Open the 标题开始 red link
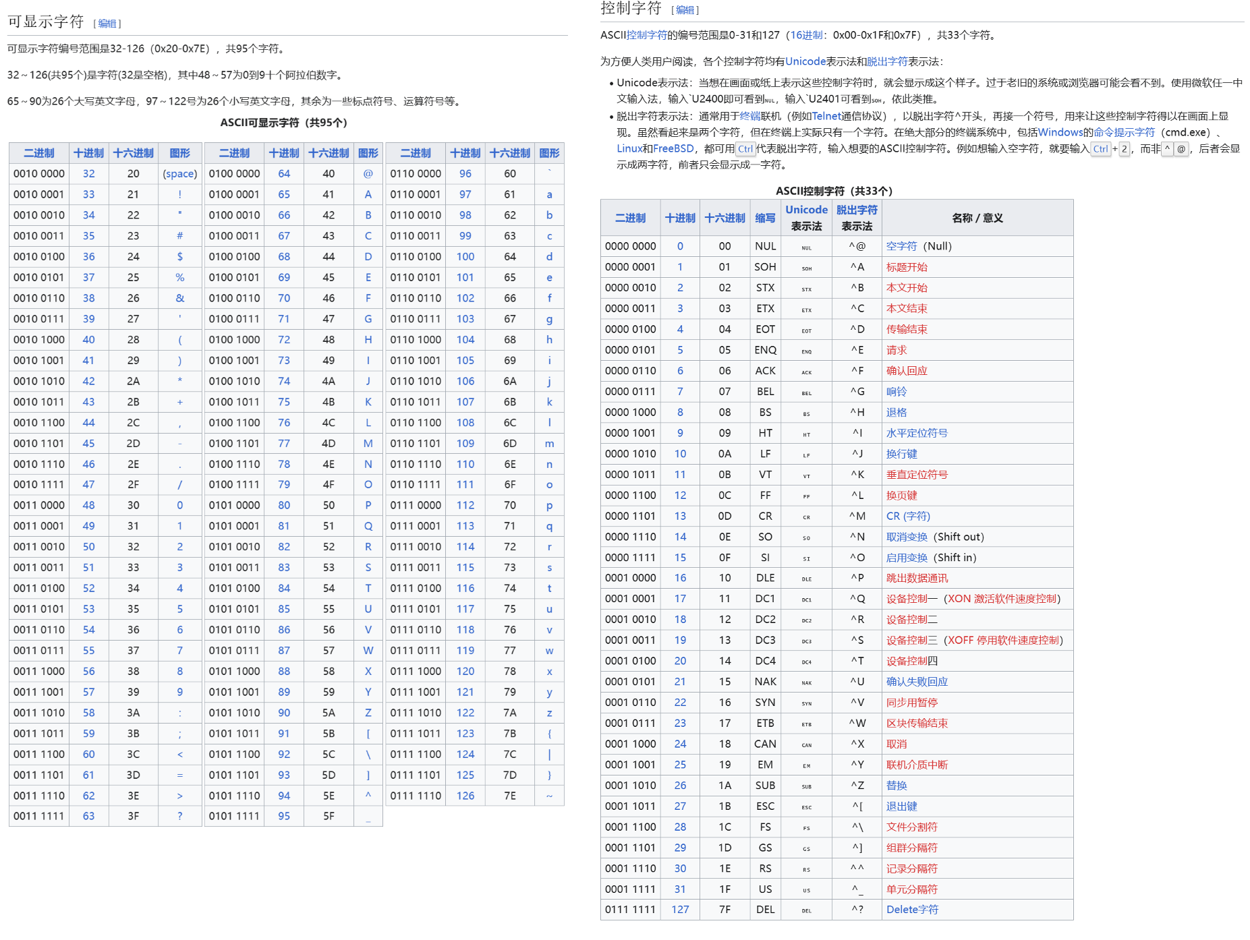Screen dimensions: 1250x940 [x=907, y=267]
